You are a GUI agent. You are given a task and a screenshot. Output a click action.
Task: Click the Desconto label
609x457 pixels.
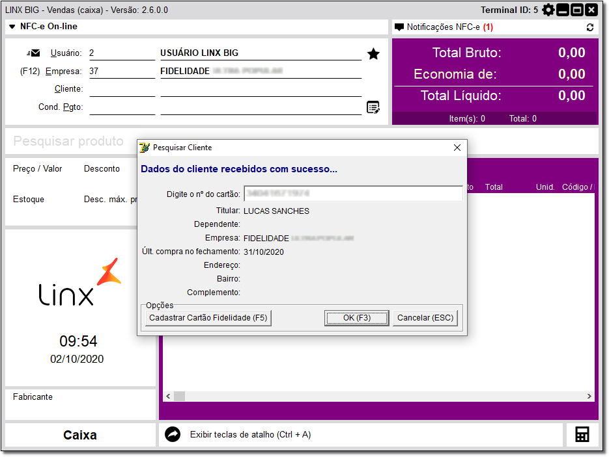102,168
